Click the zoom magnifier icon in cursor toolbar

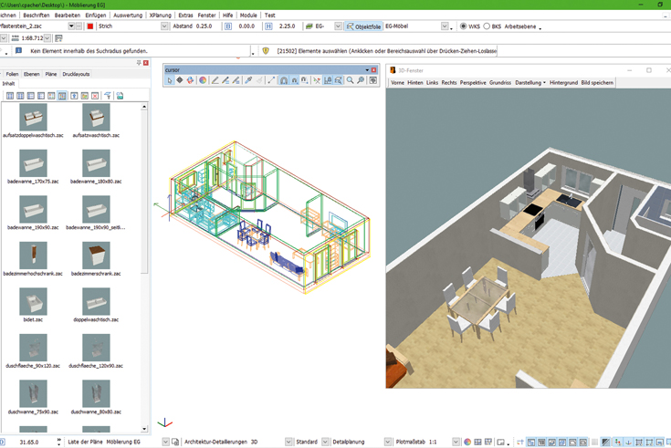[350, 80]
